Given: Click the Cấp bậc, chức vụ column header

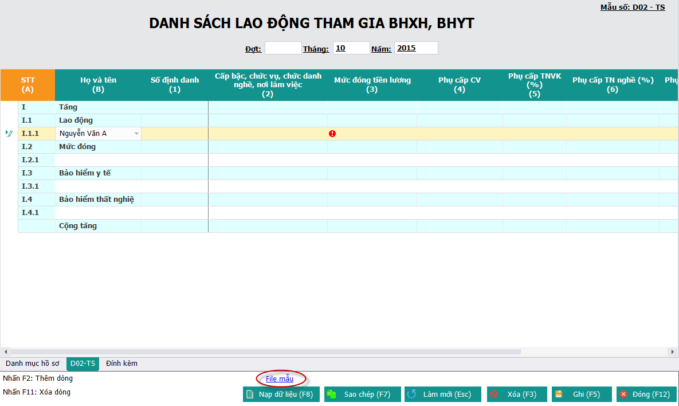Looking at the screenshot, I should coord(268,85).
